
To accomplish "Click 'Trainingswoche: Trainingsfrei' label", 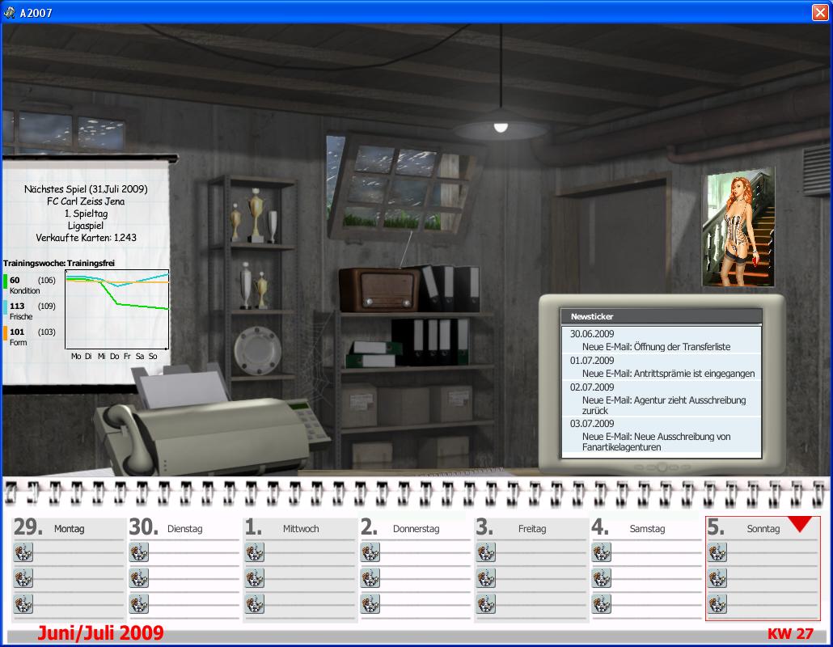I will [x=59, y=263].
